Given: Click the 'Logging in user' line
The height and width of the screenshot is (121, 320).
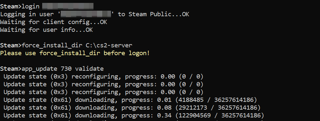Looking at the screenshot, I should click(94, 14).
